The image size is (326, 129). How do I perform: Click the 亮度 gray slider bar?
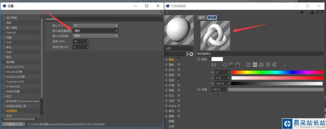click(276, 89)
